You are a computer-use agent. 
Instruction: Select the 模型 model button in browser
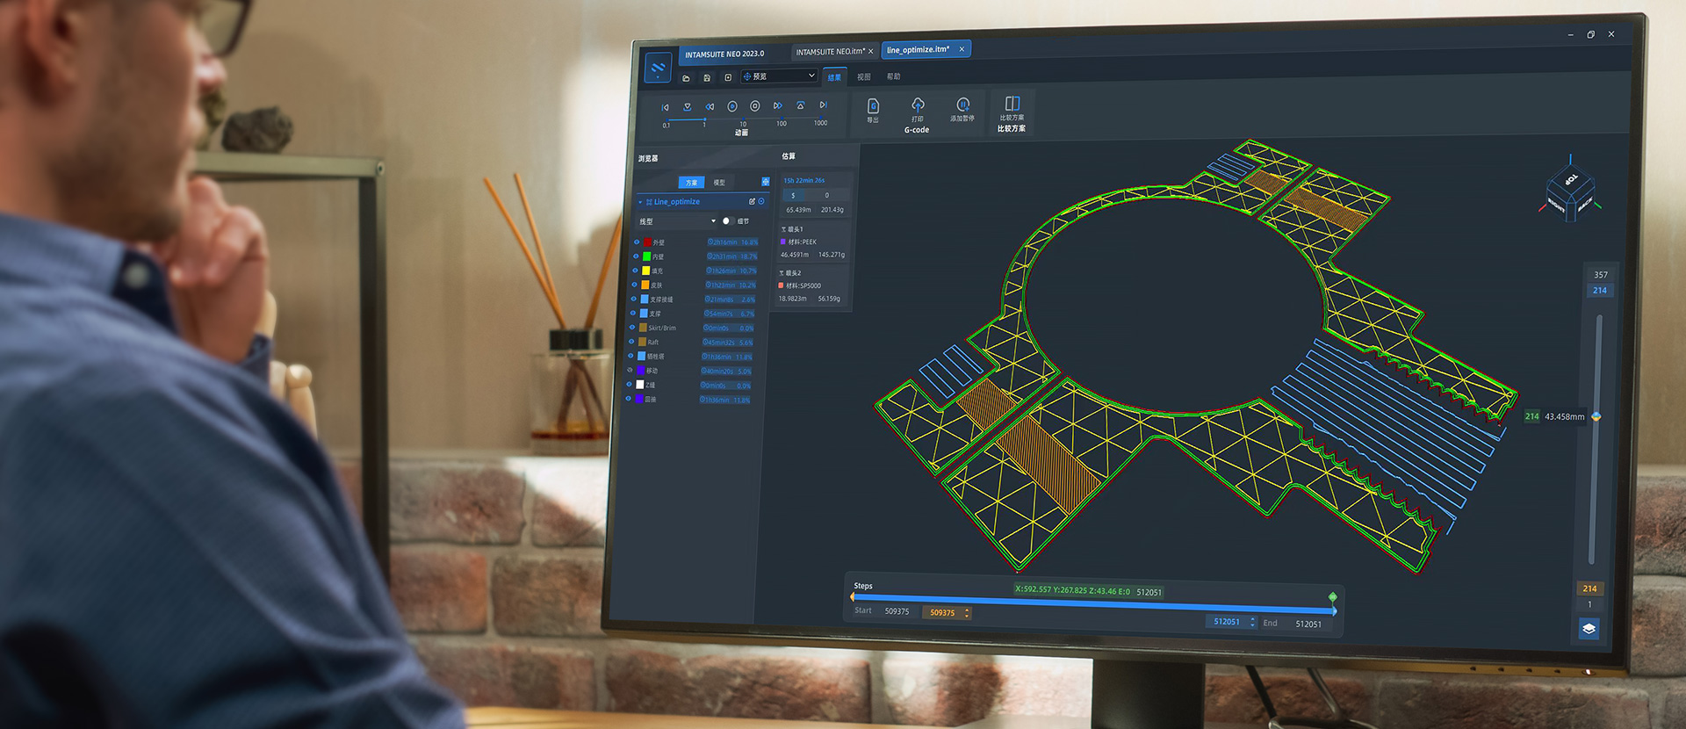pyautogui.click(x=719, y=183)
